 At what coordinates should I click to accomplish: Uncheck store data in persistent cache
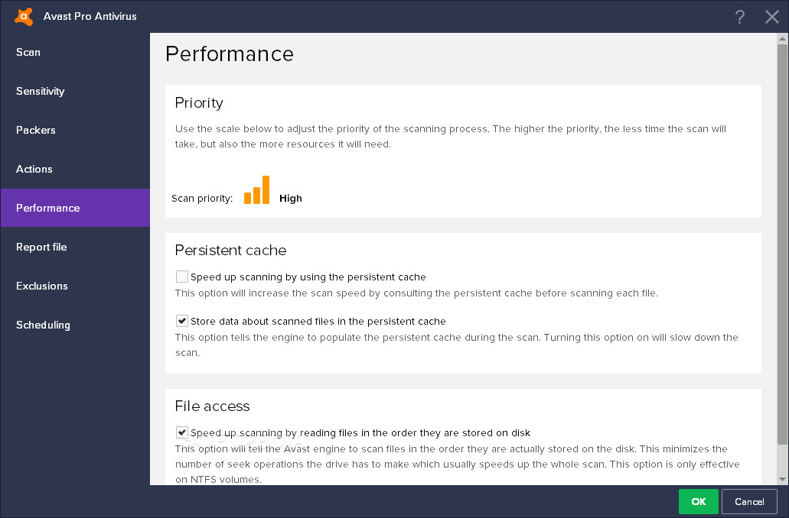[182, 321]
